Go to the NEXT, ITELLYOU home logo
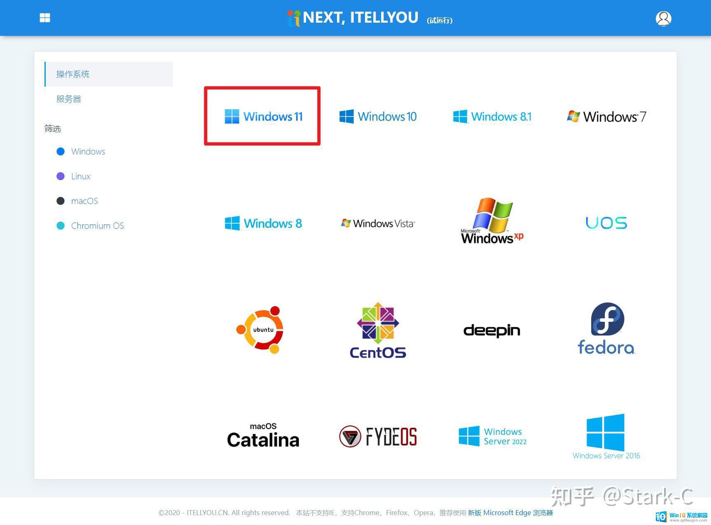The height and width of the screenshot is (525, 711). pyautogui.click(x=353, y=18)
